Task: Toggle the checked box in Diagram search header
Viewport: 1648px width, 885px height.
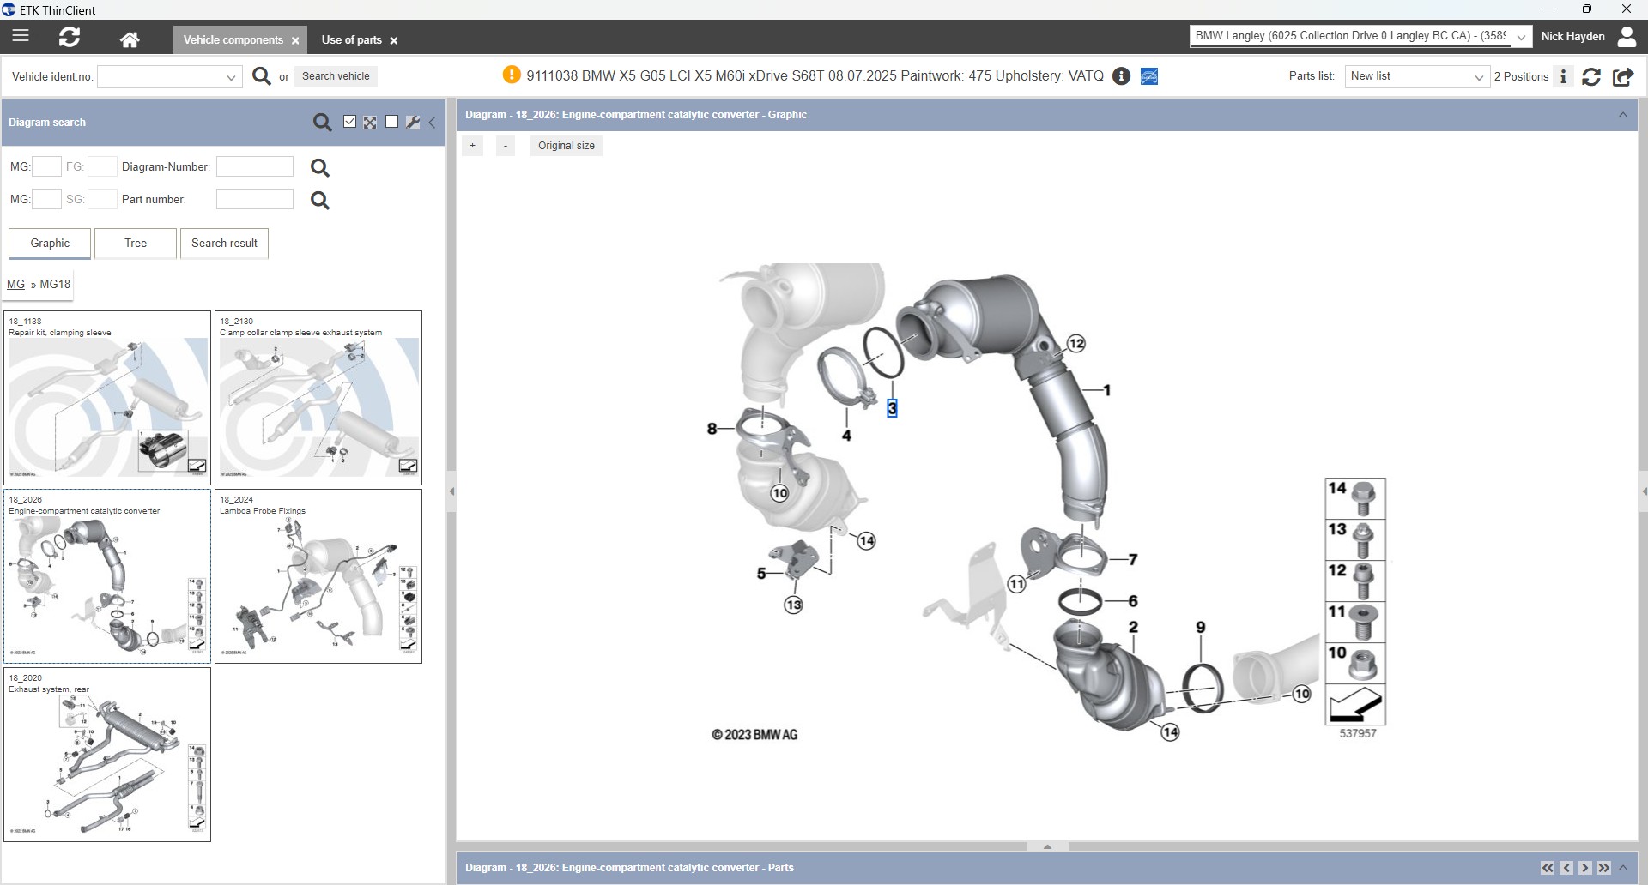Action: tap(349, 122)
